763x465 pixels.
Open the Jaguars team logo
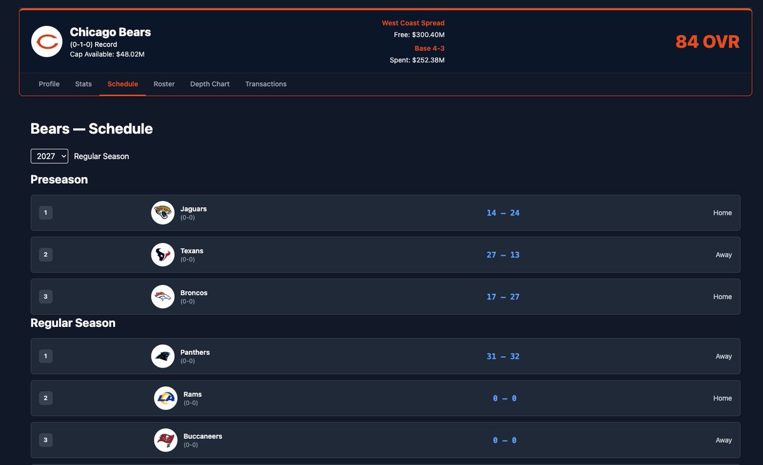click(163, 212)
